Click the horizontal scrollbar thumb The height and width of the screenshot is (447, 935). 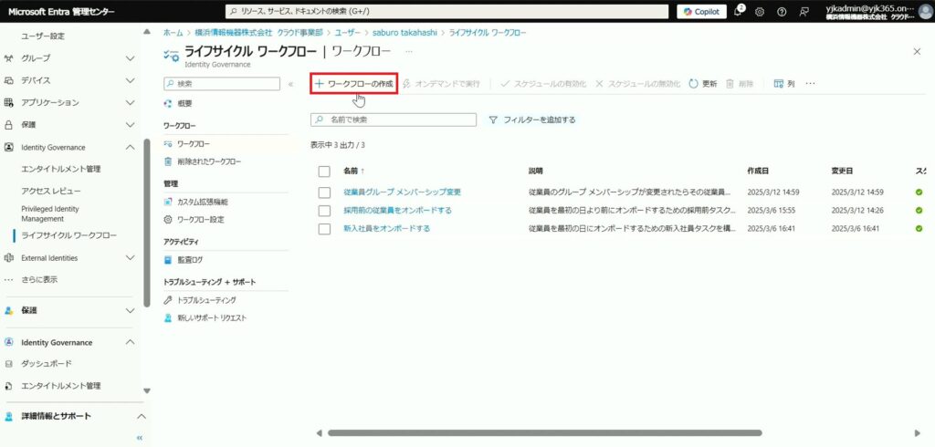coord(544,433)
